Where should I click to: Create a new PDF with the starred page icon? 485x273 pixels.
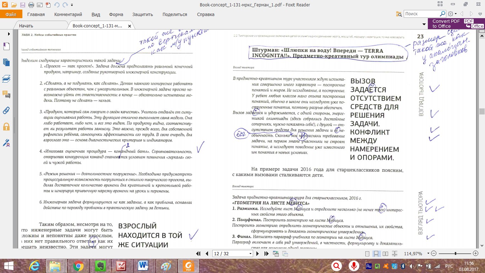48,5
